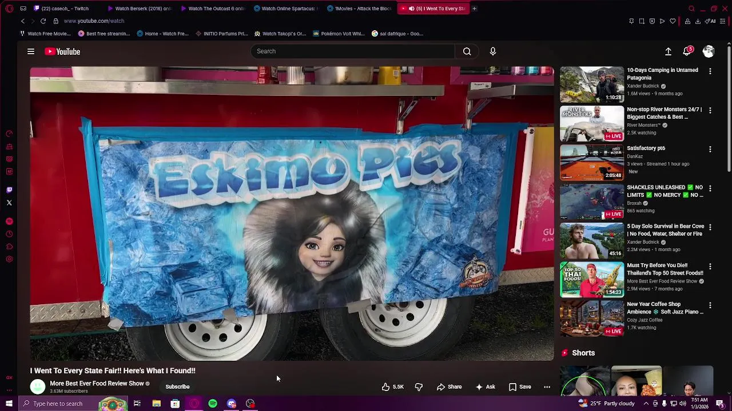Image resolution: width=732 pixels, height=411 pixels.
Task: Open Spotify from the Windows taskbar
Action: click(x=213, y=404)
